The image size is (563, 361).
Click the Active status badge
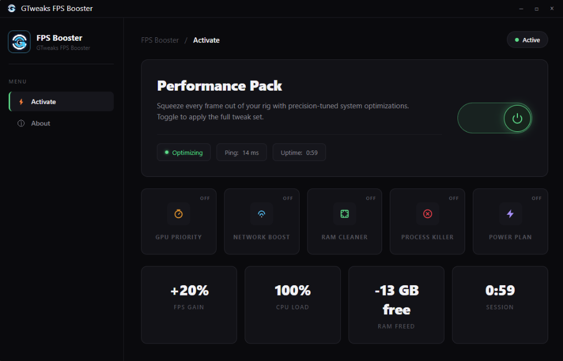tap(527, 40)
